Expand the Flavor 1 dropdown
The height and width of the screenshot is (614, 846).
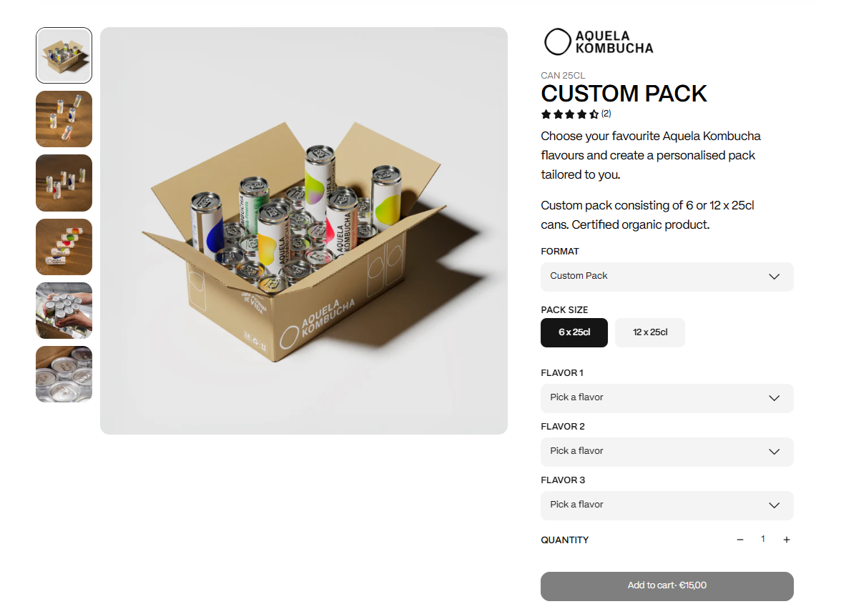coord(667,398)
